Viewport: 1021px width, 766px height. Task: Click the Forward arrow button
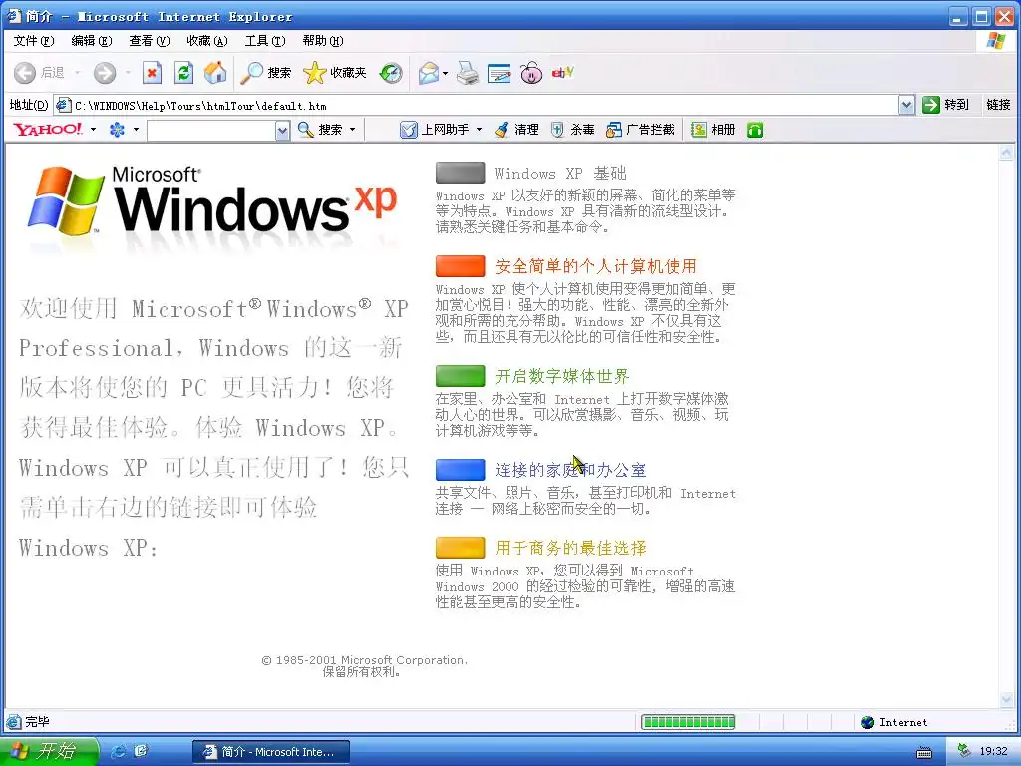point(104,72)
